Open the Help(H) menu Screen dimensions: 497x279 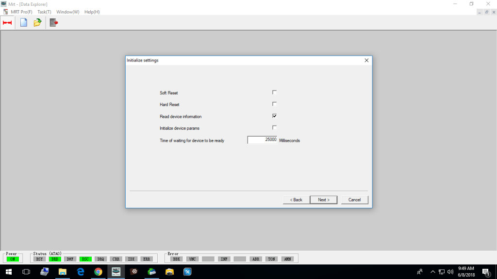[92, 12]
